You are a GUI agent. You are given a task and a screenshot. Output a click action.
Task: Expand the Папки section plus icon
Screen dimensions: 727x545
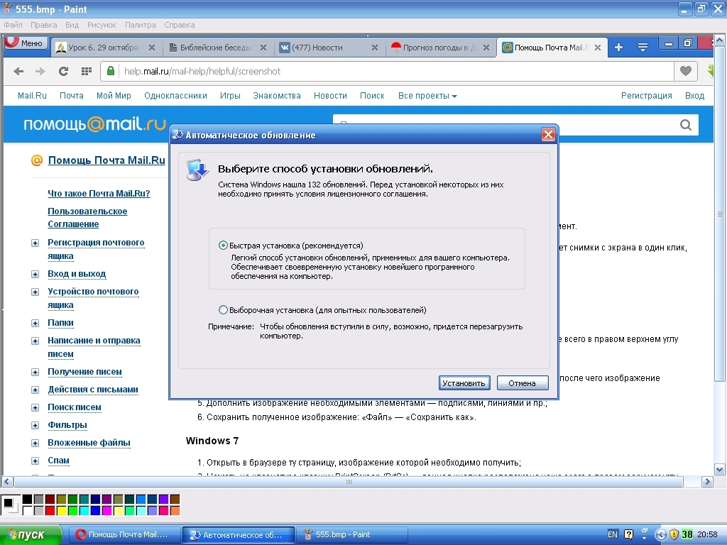point(35,324)
